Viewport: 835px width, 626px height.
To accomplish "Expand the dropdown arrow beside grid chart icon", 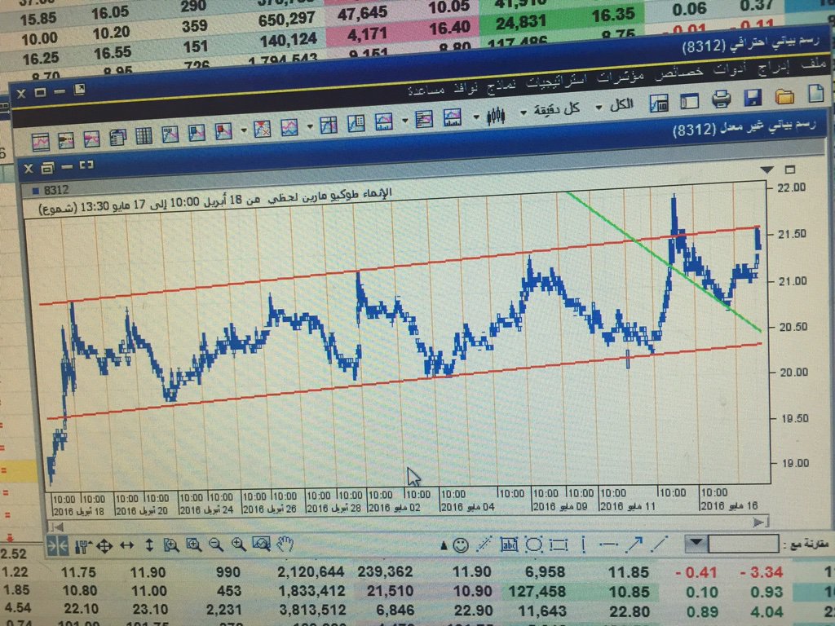I will tap(309, 126).
